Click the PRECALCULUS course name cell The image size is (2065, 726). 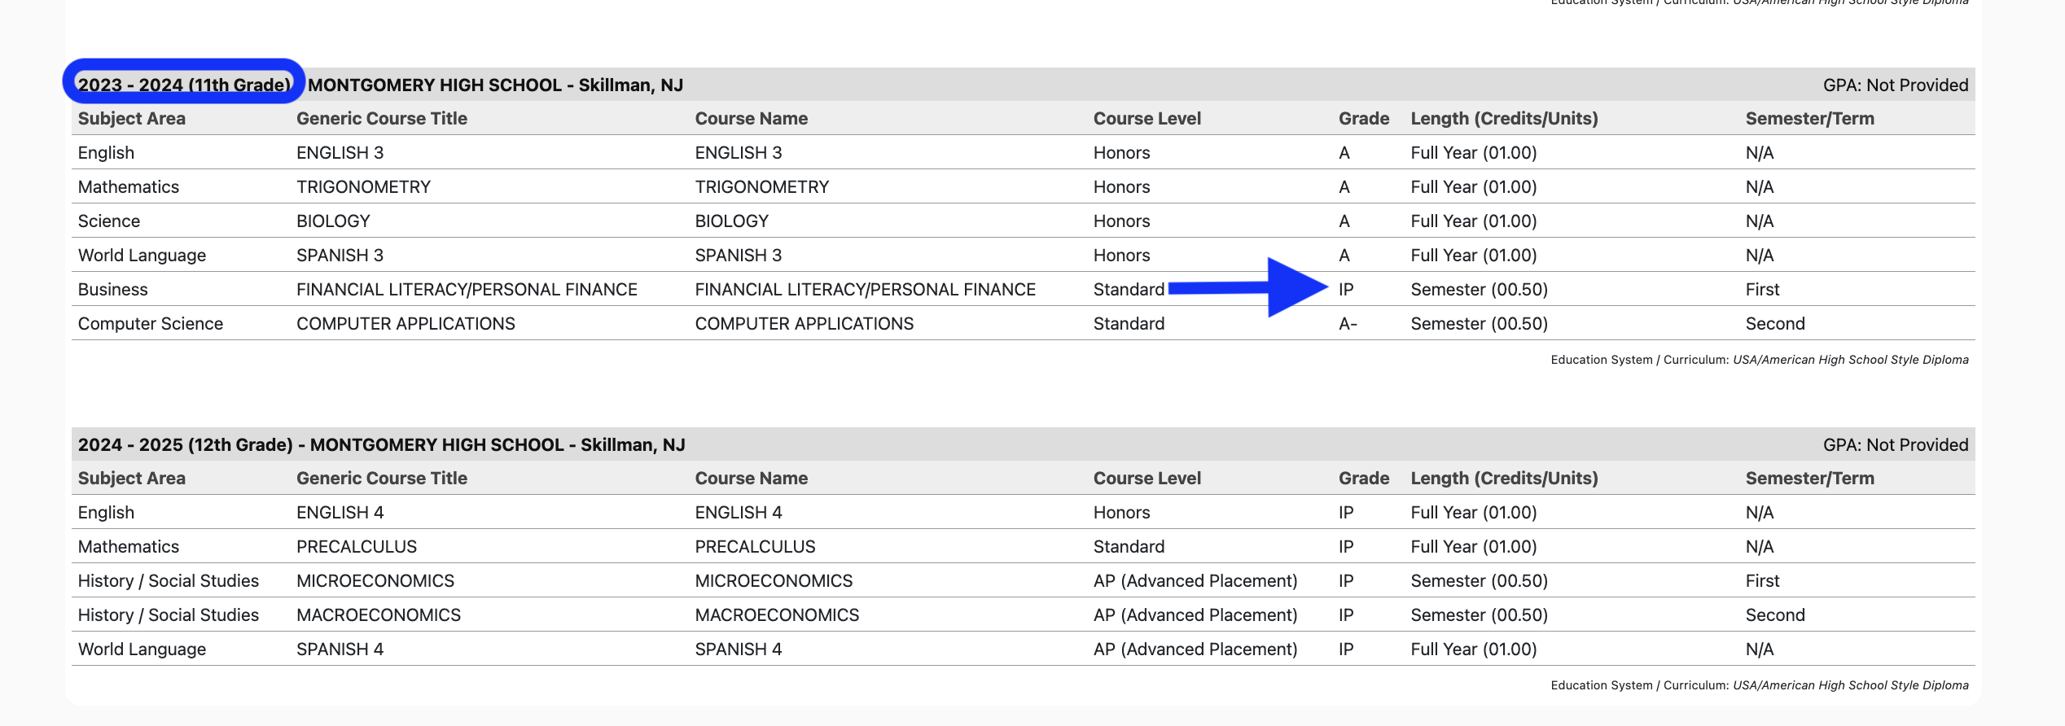(x=755, y=547)
